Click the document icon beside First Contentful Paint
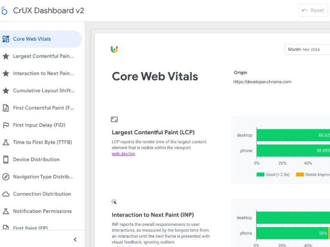The height and width of the screenshot is (247, 330). (6, 108)
